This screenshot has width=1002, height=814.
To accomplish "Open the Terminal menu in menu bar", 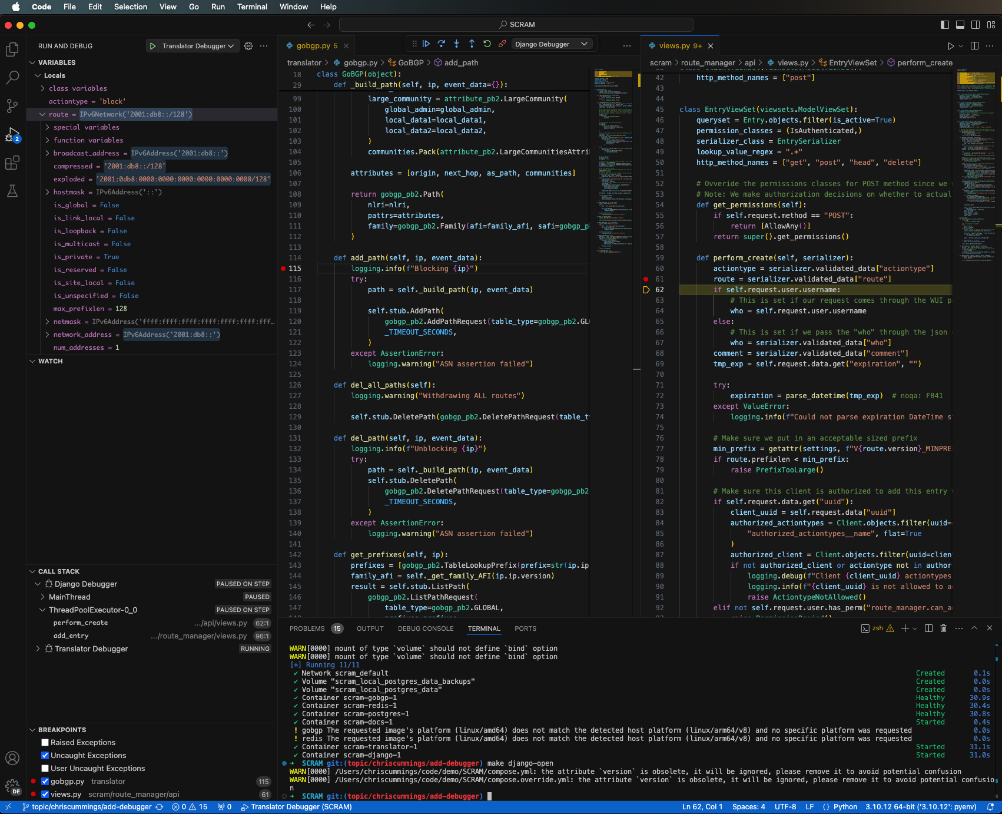I will click(x=252, y=7).
